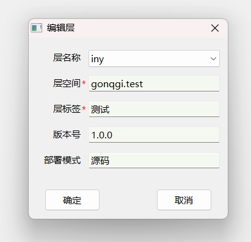Close the 编辑层 dialog with the X
The height and width of the screenshot is (242, 251).
click(215, 28)
